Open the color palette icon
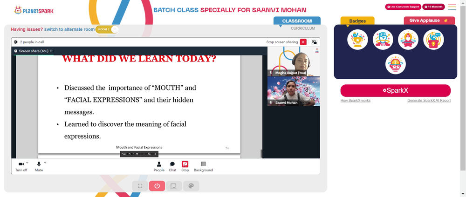Screen dimensions: 466x197 coord(191,186)
